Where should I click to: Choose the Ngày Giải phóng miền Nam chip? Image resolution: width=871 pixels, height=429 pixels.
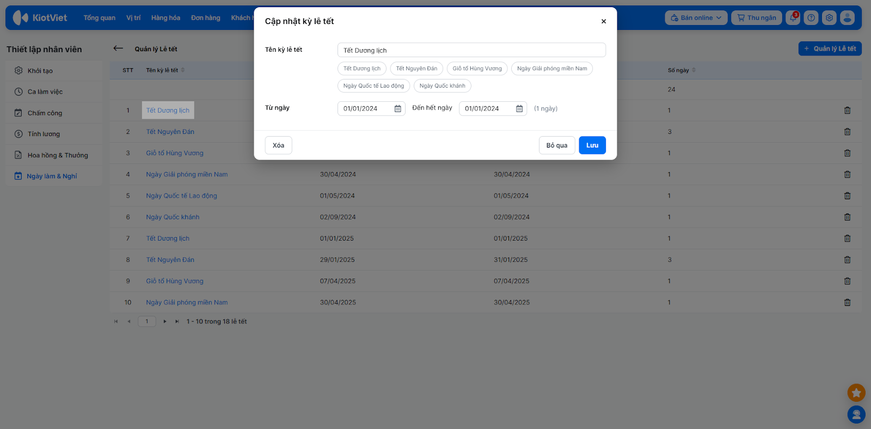pyautogui.click(x=552, y=69)
